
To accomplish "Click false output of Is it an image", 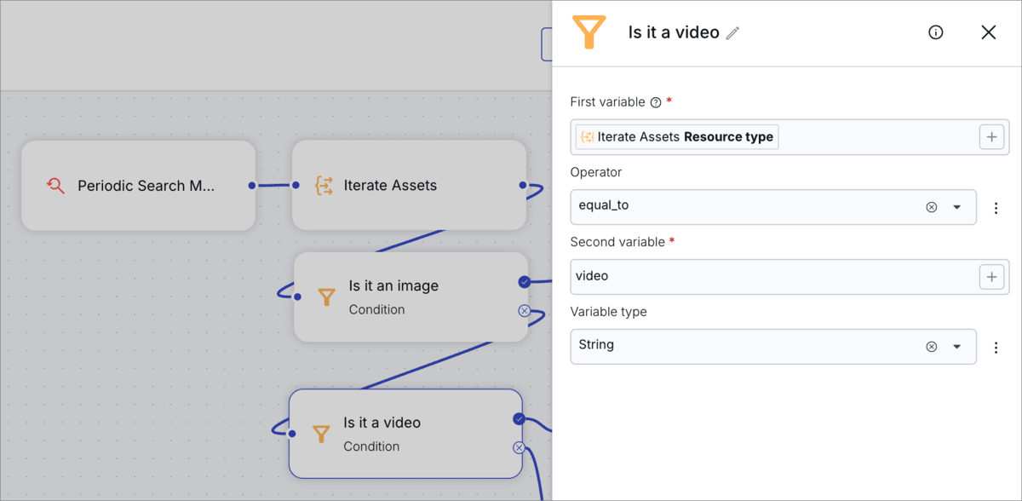I will [524, 311].
